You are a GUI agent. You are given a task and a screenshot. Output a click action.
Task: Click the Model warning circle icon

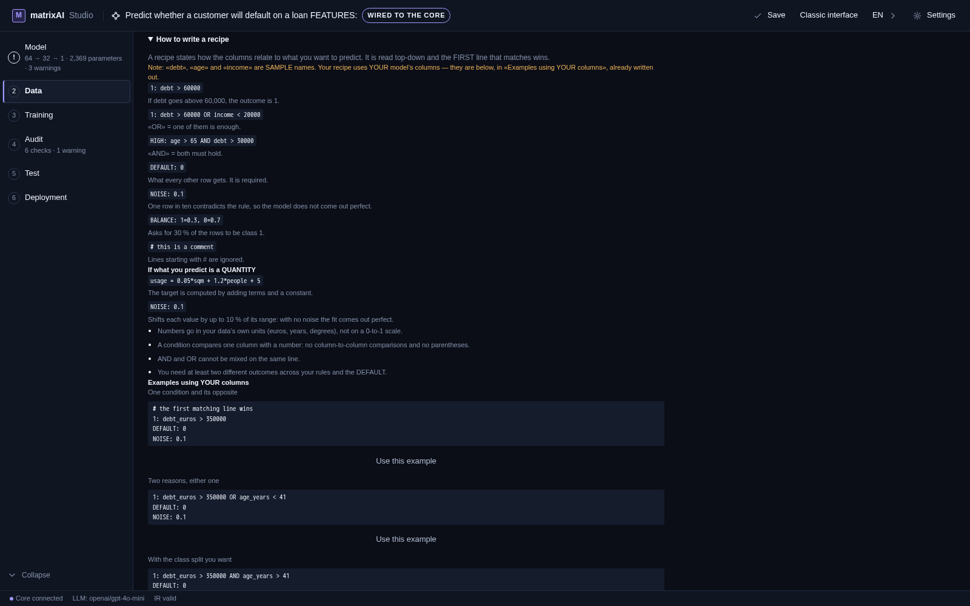pyautogui.click(x=14, y=58)
